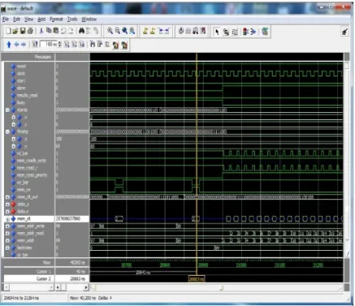This screenshot has width=355, height=306.
Task: Select the mem_read_priority signal row
Action: 32,175
